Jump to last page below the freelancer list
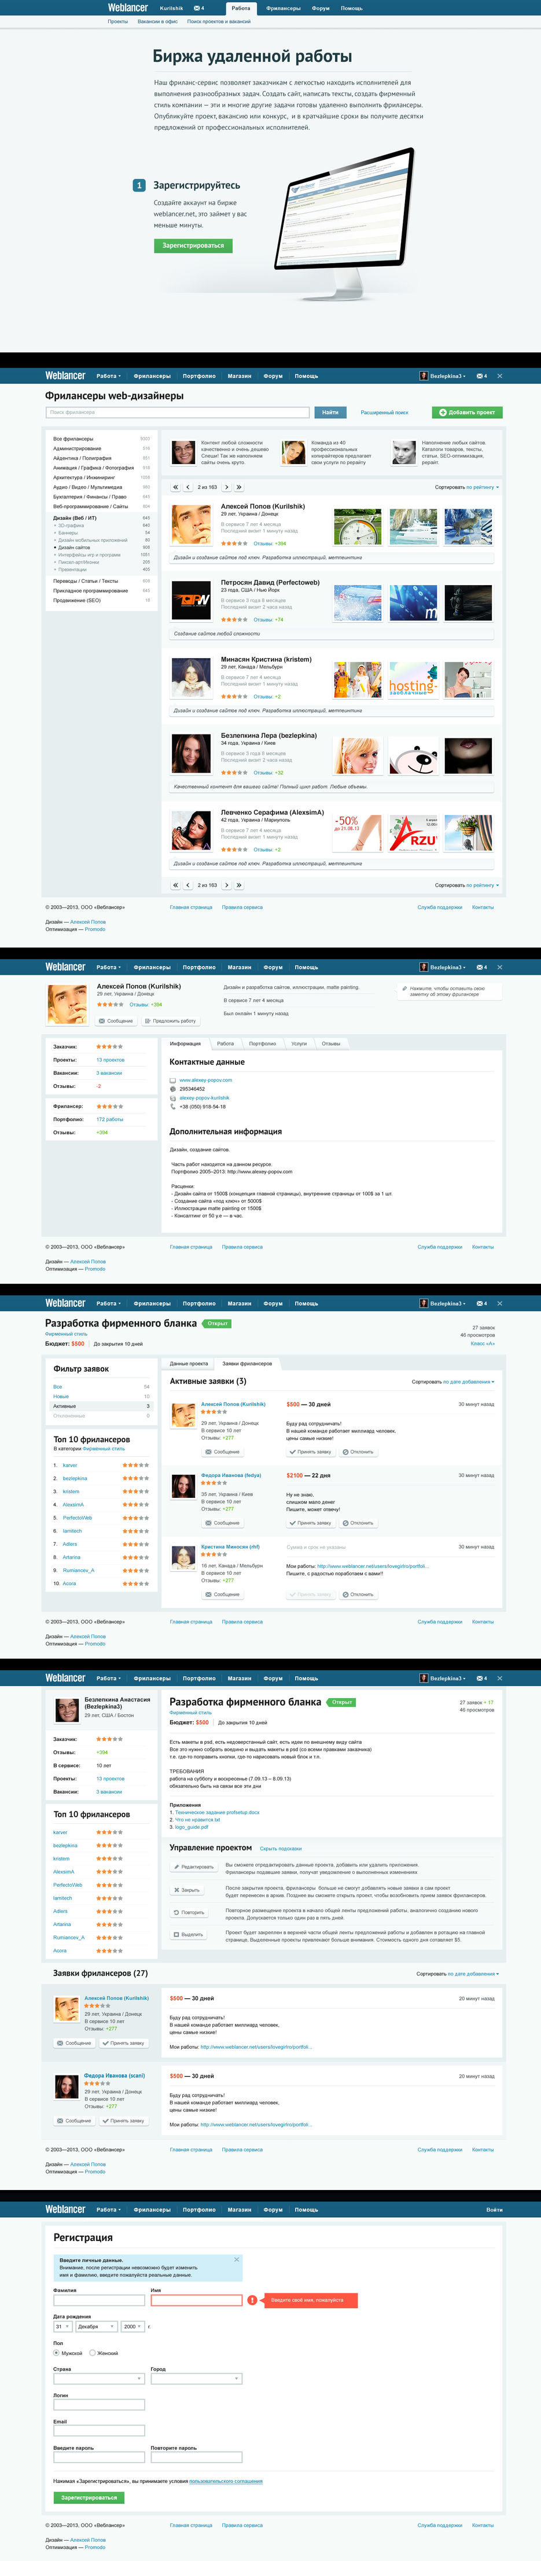The width and height of the screenshot is (541, 2561). [238, 885]
